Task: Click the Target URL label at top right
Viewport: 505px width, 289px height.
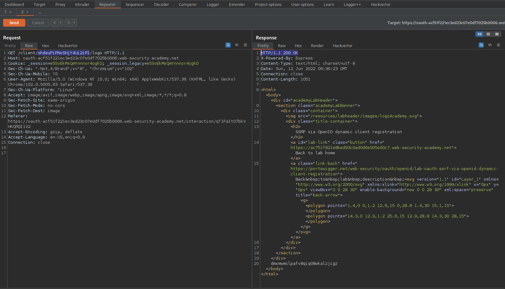Action: [x=446, y=23]
